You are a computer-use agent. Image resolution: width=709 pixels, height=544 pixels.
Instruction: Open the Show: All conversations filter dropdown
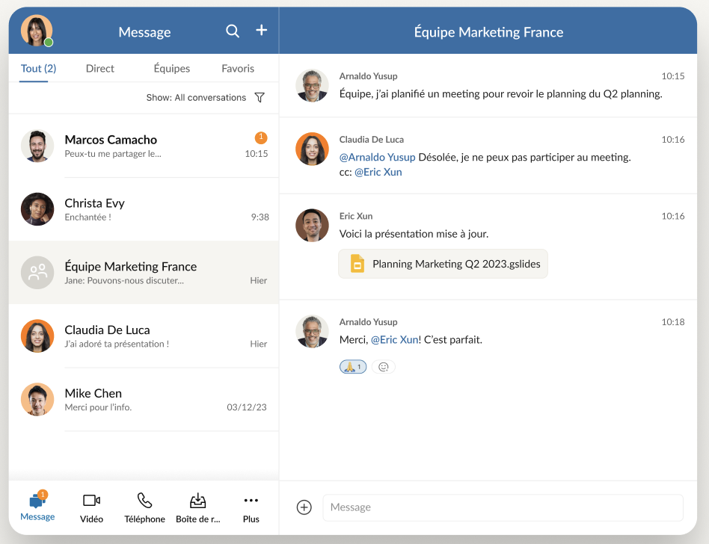tap(196, 97)
